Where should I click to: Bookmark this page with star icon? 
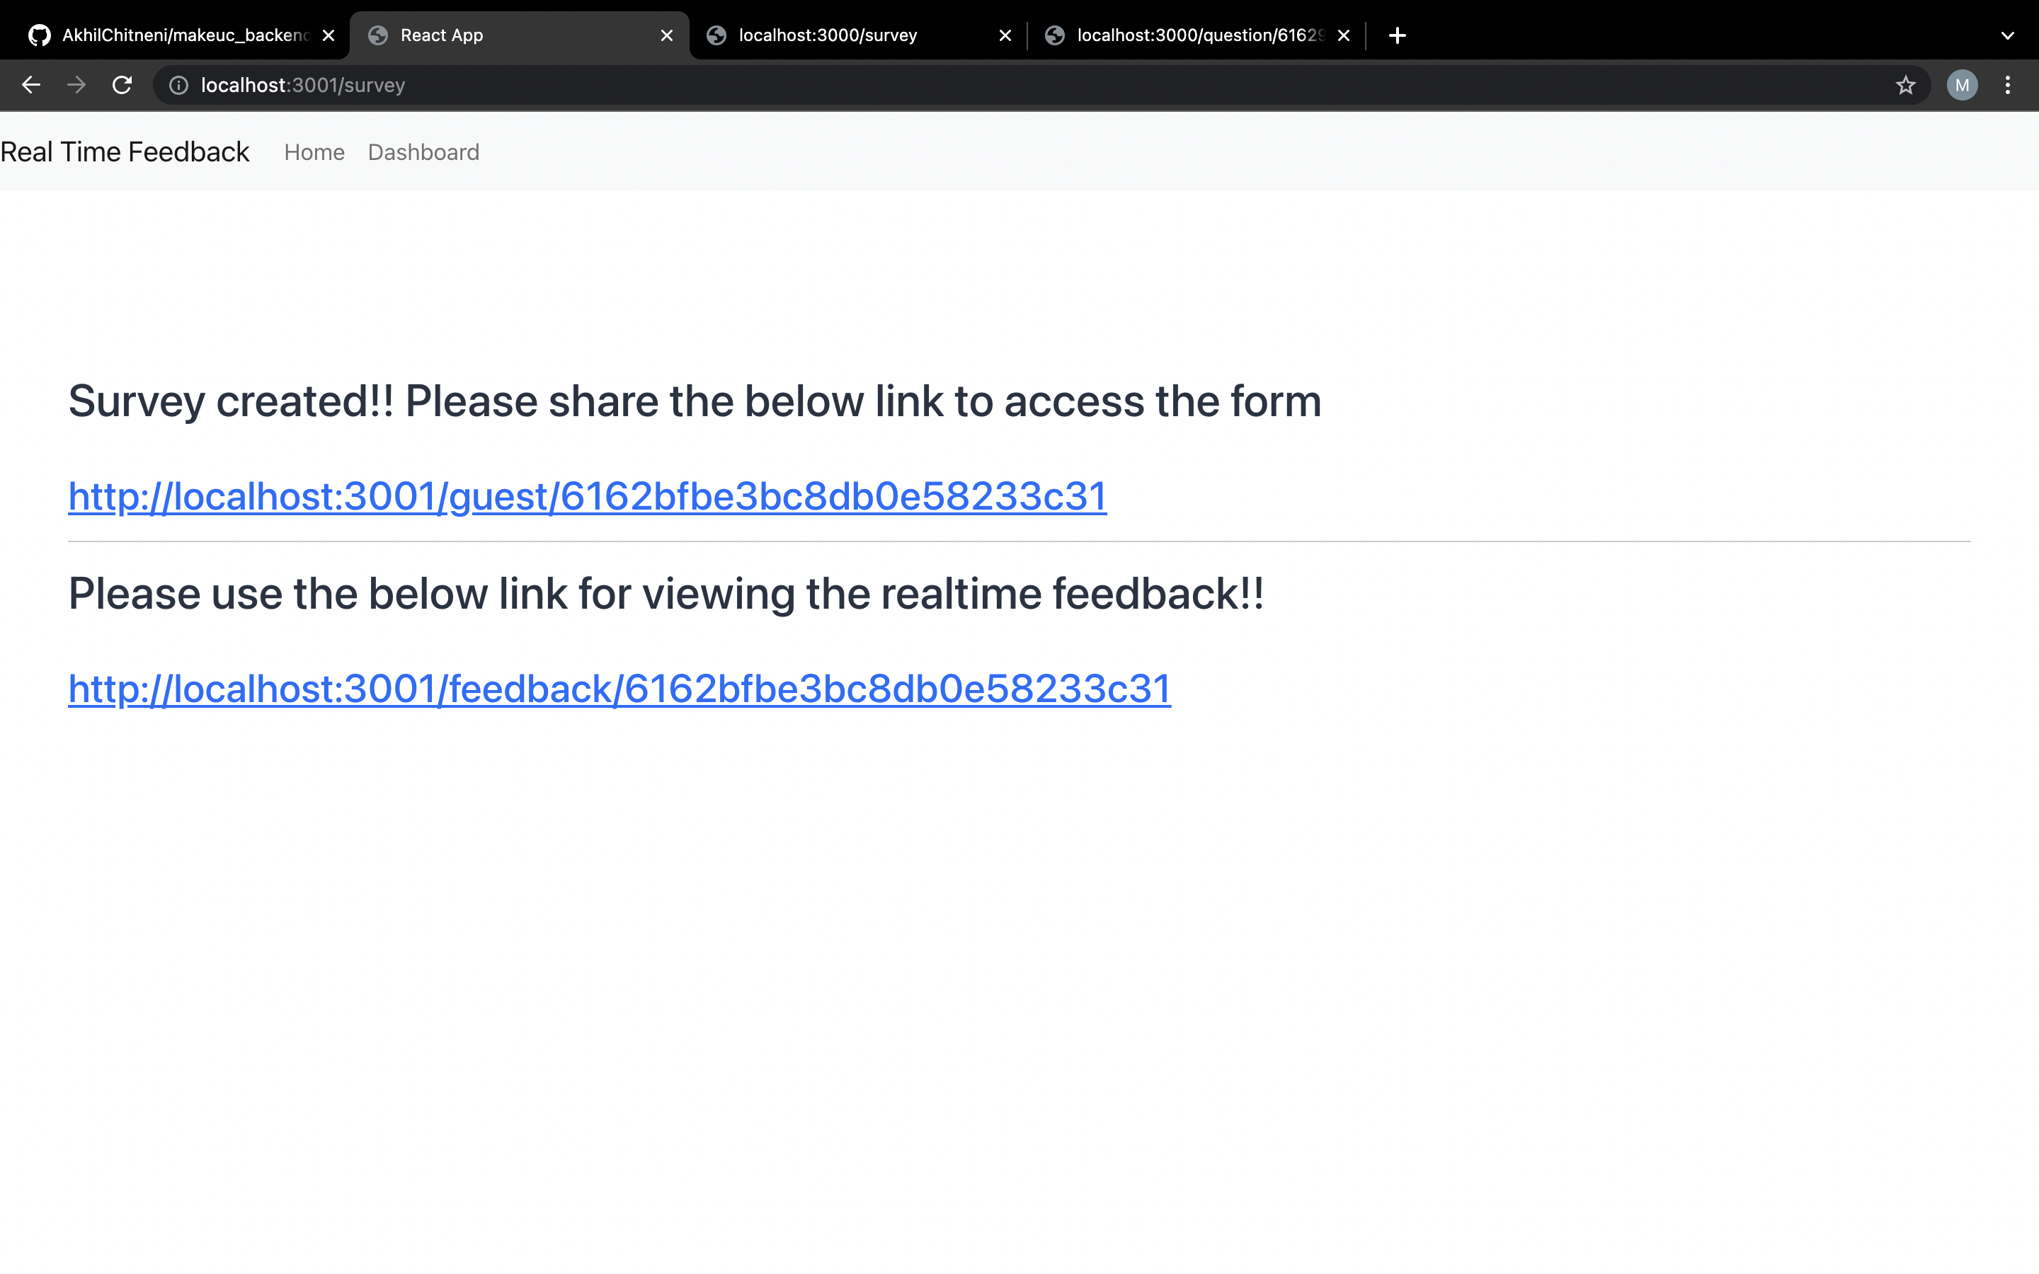(1906, 85)
